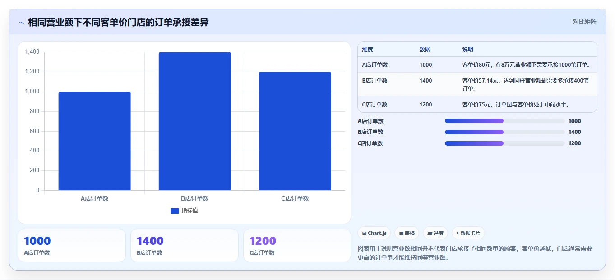Click the 相同营业额下不同客单价门店的订单承接差异 title

click(118, 22)
